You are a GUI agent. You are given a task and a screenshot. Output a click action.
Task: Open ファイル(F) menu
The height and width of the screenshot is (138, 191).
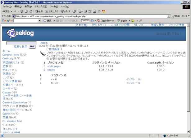coord(7,6)
